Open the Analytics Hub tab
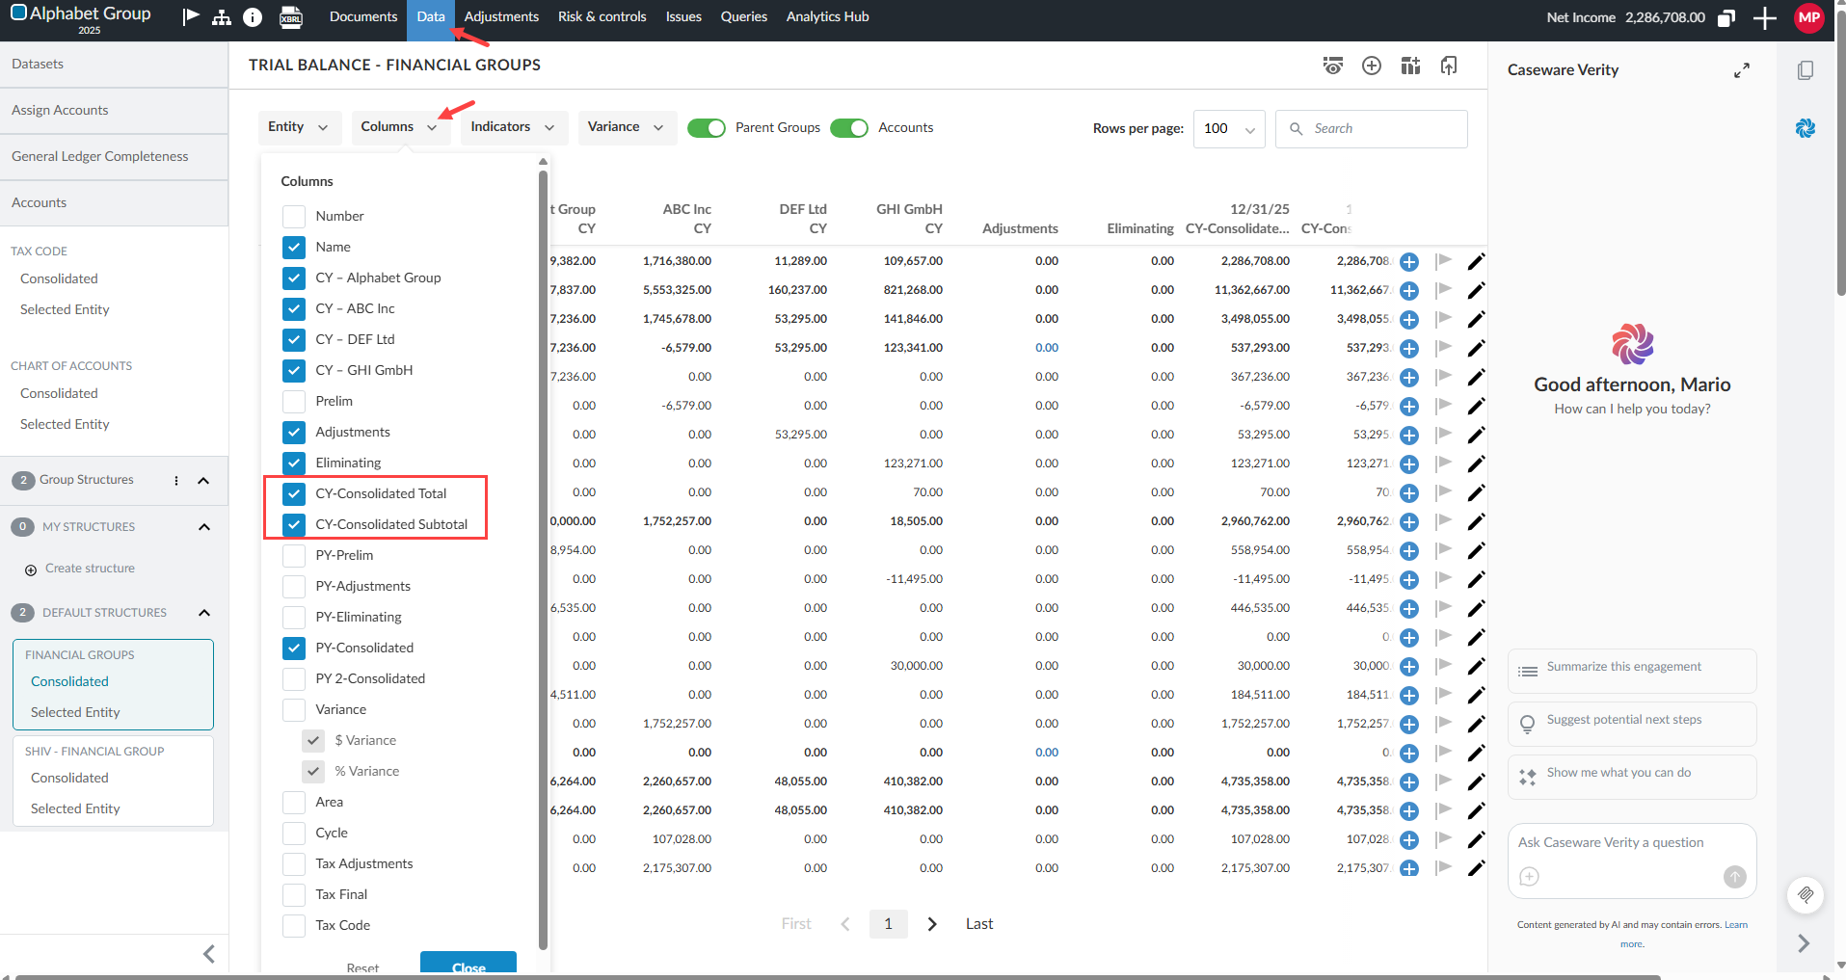1846x980 pixels. 828,17
